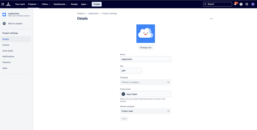Click the Application breadcrumb link
This screenshot has width=257, height=130.
[x=93, y=13]
